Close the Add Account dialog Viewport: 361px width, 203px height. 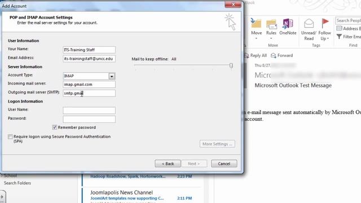tap(233, 5)
